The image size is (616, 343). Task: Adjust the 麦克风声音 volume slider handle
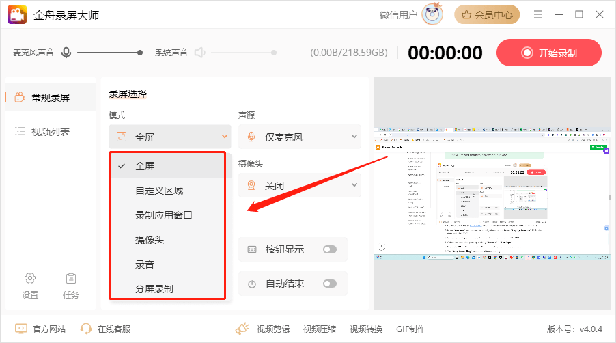coord(140,53)
